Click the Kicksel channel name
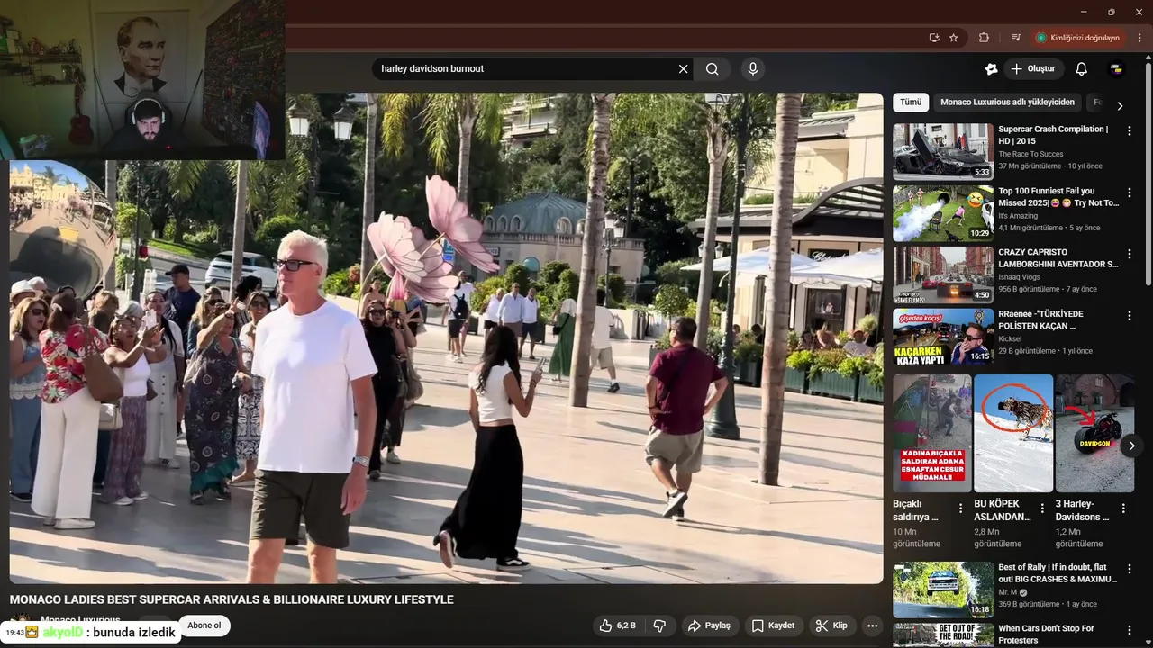This screenshot has width=1153, height=648. [x=1011, y=338]
